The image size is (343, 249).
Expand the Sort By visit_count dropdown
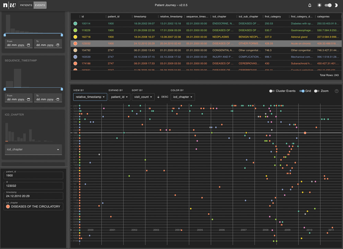tap(143, 97)
